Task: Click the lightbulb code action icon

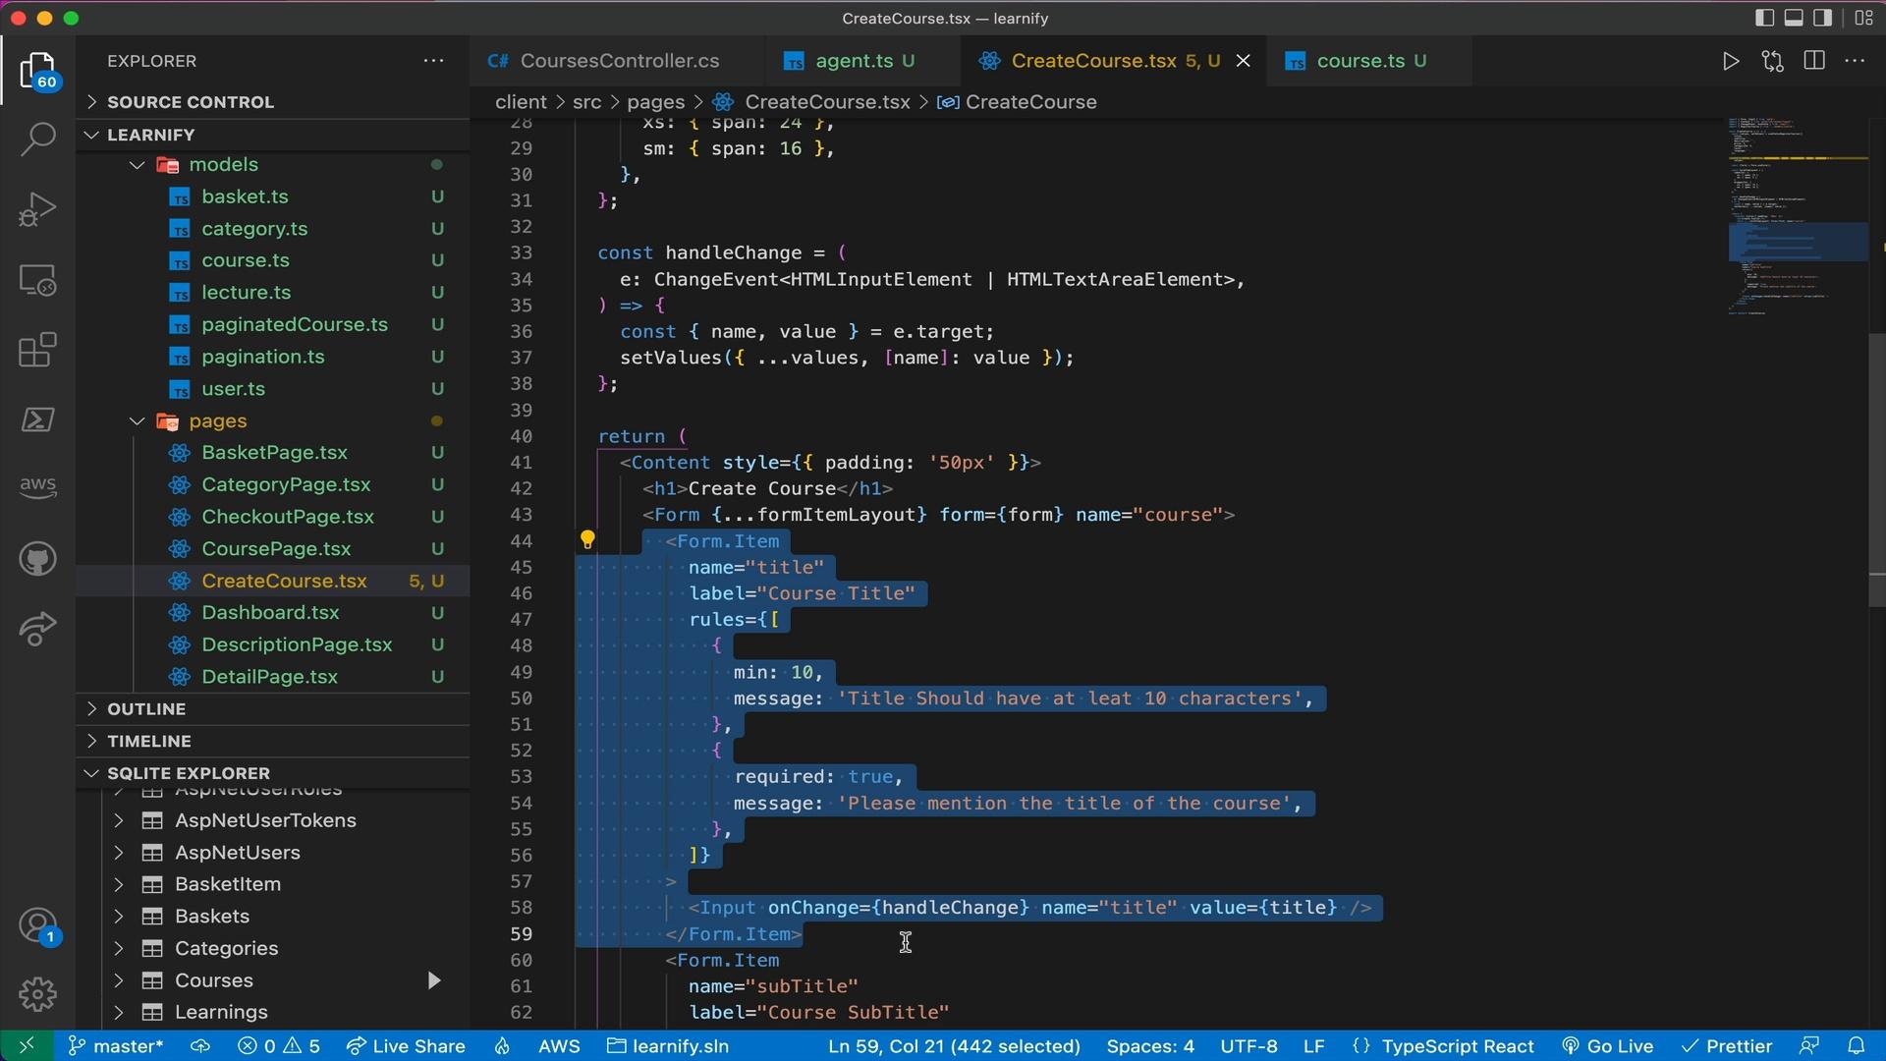Action: (587, 539)
